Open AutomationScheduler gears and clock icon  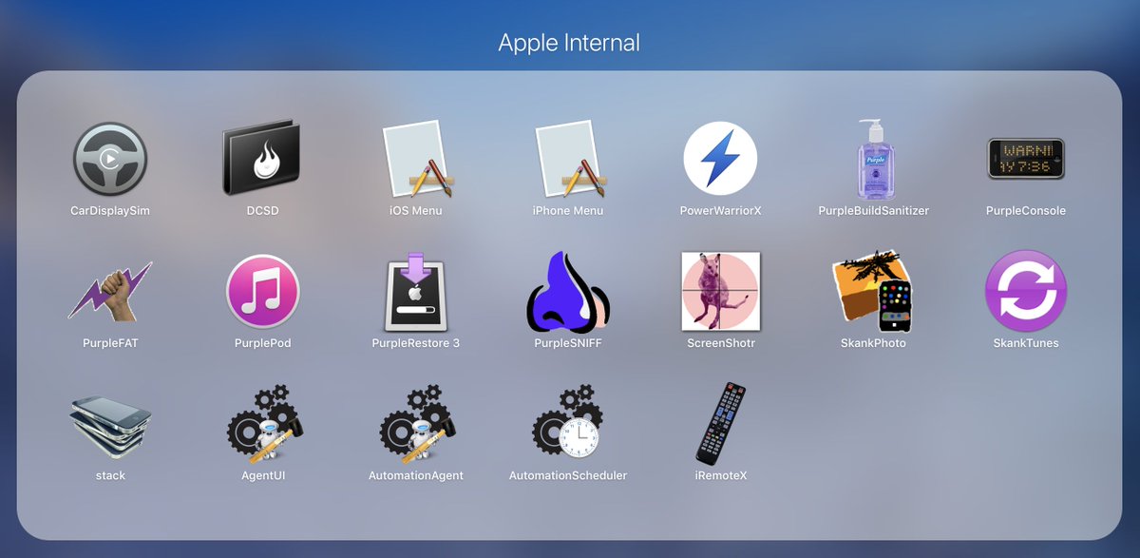pos(568,424)
